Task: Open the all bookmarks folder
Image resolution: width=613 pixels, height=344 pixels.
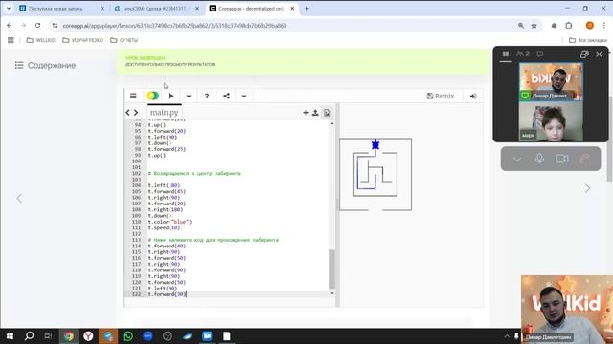Action: coord(587,40)
